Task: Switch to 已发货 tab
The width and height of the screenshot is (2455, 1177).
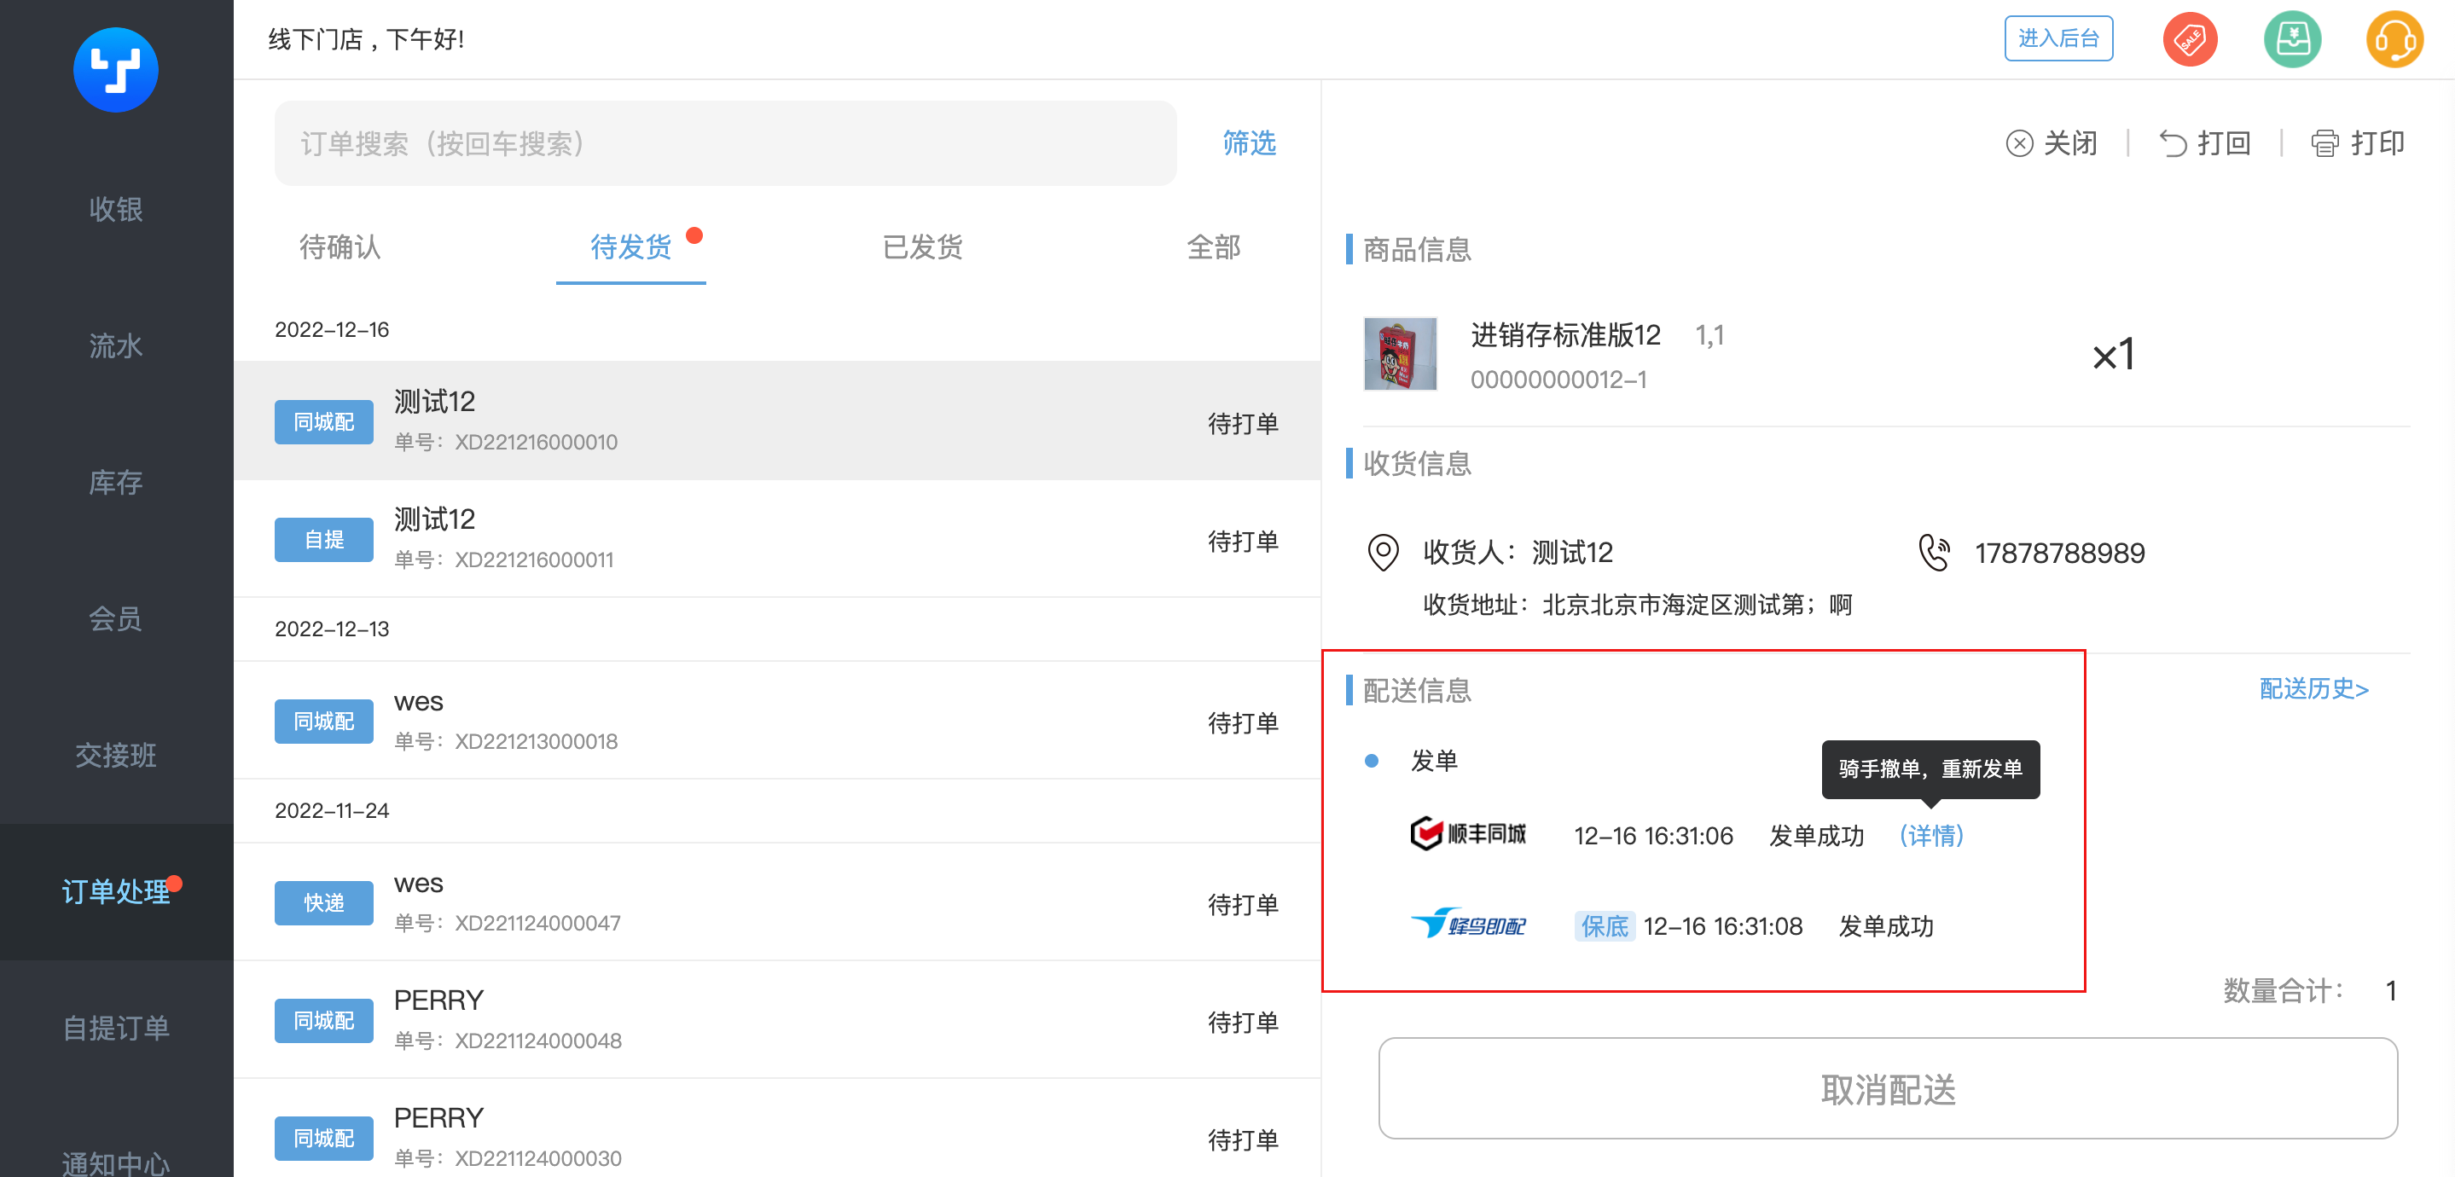Action: [x=922, y=246]
